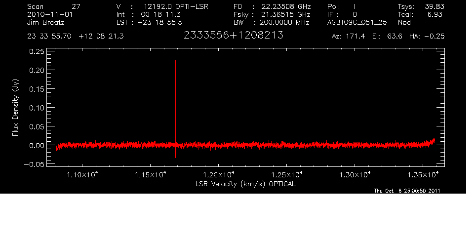Click the Flux Density (Jy) axis label
Screen dimensions: 475x242
[x=15, y=108]
